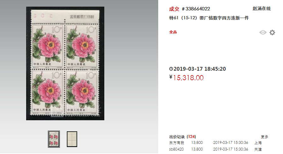Expand bid records with 更多
Image resolution: width=283 pixels, height=154 pixels.
point(264,137)
